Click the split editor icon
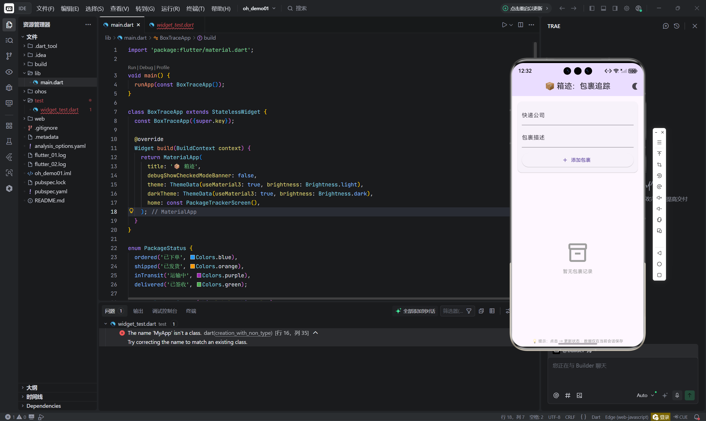Image resolution: width=706 pixels, height=421 pixels. coord(520,25)
